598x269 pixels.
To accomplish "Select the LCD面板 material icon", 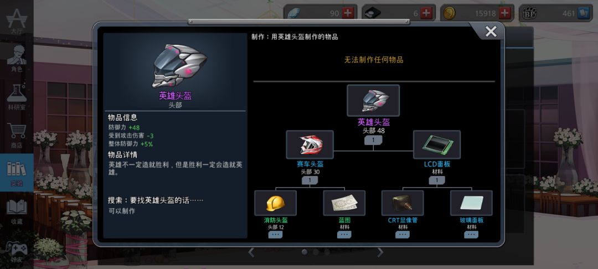I will 437,145.
